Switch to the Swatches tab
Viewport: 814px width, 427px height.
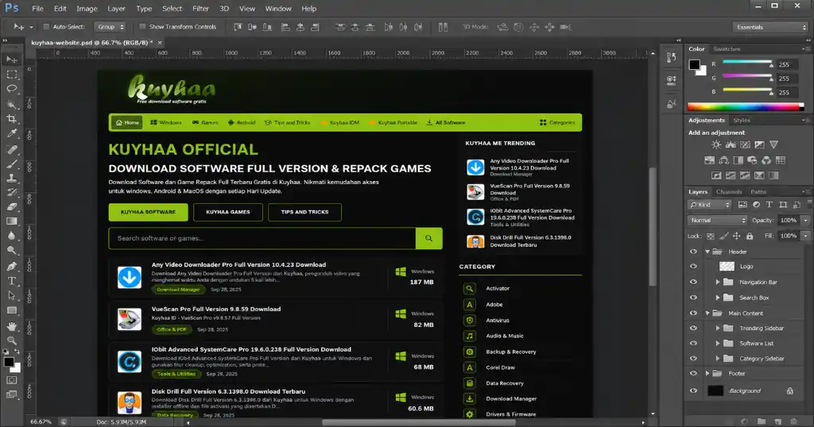point(727,49)
